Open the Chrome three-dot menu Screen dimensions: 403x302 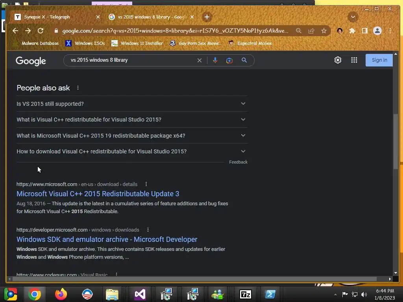[x=390, y=31]
